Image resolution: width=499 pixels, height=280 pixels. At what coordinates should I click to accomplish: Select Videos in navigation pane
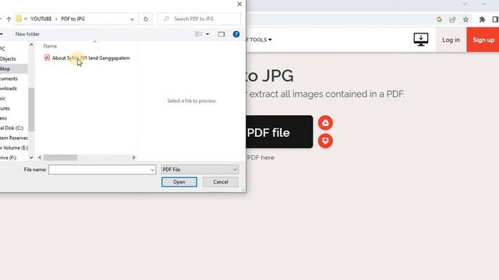pyautogui.click(x=3, y=118)
